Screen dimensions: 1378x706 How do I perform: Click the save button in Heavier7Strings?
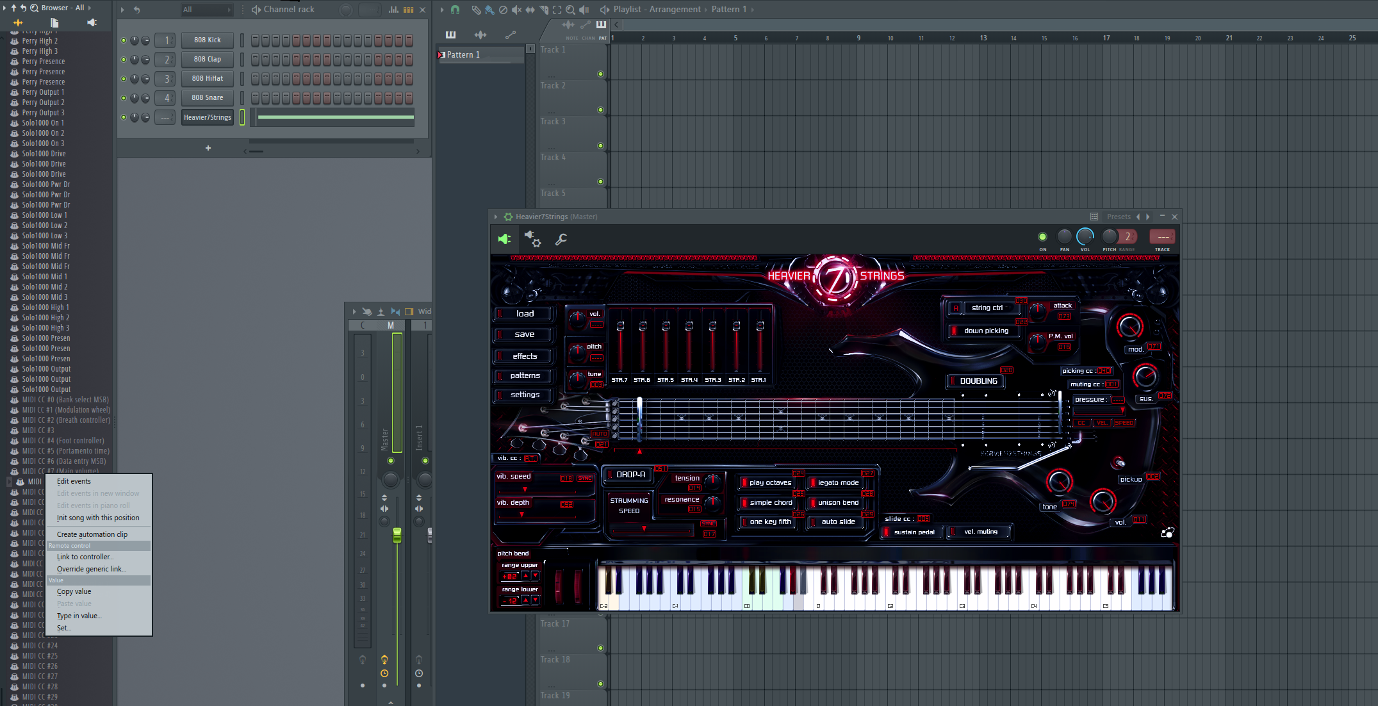click(524, 334)
